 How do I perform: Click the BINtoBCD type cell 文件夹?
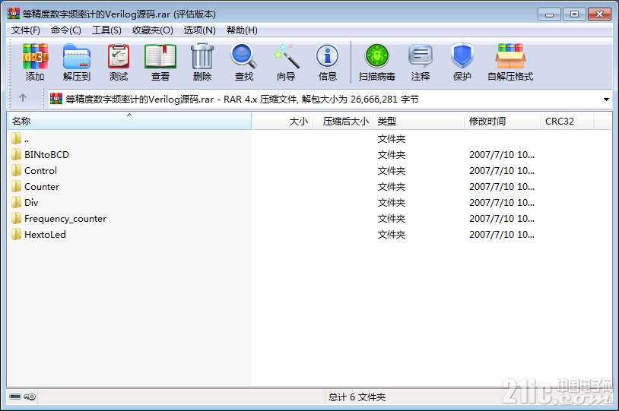[x=391, y=155]
